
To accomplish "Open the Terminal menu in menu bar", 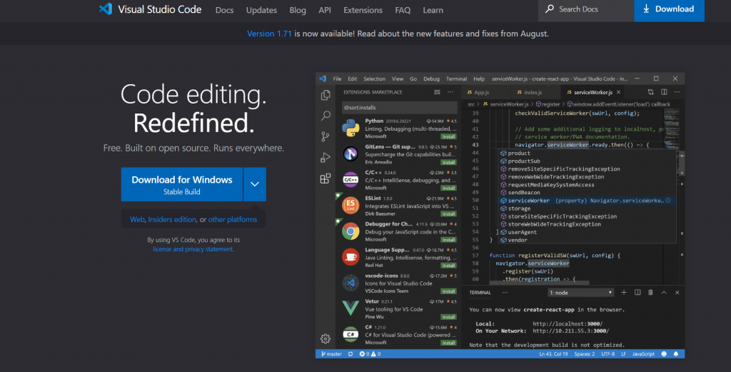I will [x=456, y=79].
